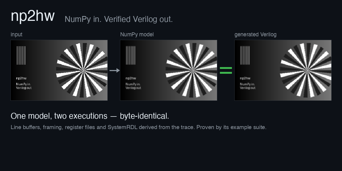Open the NumPy model output image
This screenshot has height=171, width=342.
(x=169, y=70)
